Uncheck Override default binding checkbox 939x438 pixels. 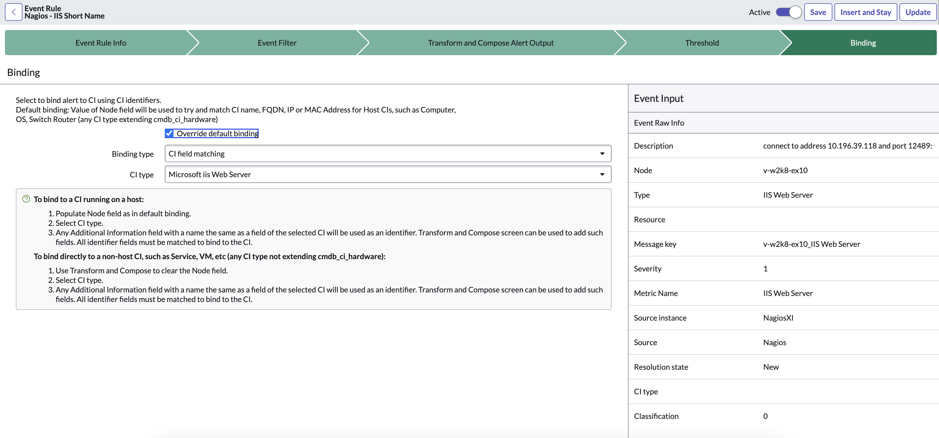169,133
